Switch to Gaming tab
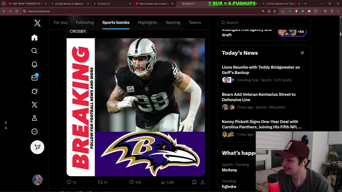 (173, 22)
